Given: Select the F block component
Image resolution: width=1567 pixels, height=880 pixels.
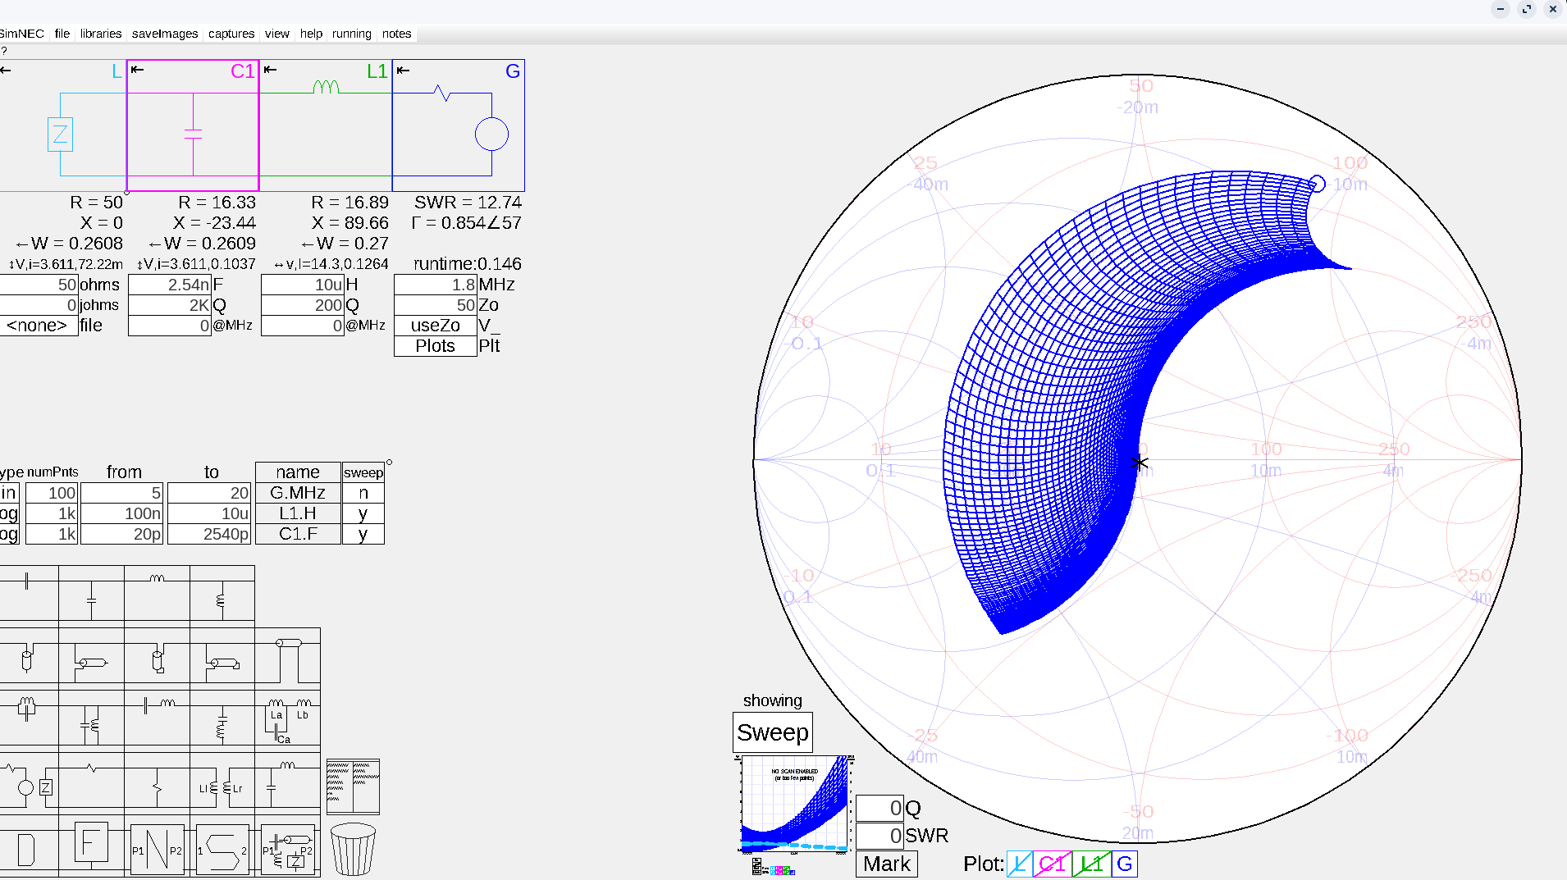Looking at the screenshot, I should tap(91, 843).
